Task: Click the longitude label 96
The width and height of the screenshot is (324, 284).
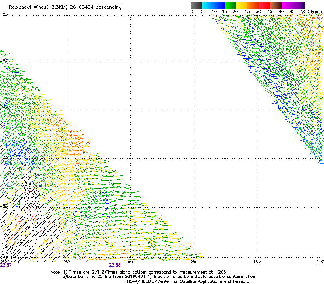Action: [130, 262]
